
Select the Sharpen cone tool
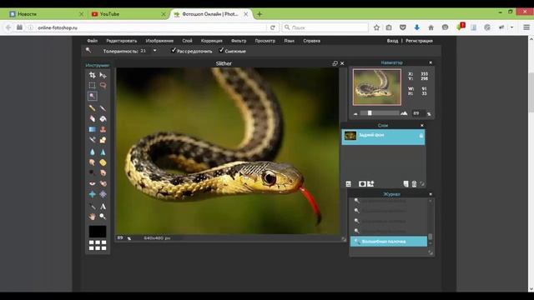(x=103, y=152)
